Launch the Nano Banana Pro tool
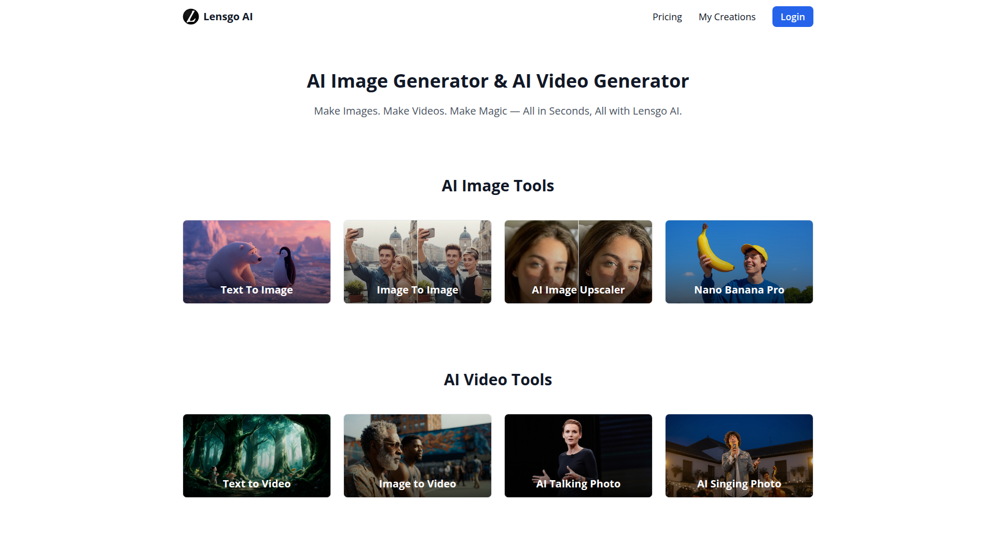 point(739,262)
